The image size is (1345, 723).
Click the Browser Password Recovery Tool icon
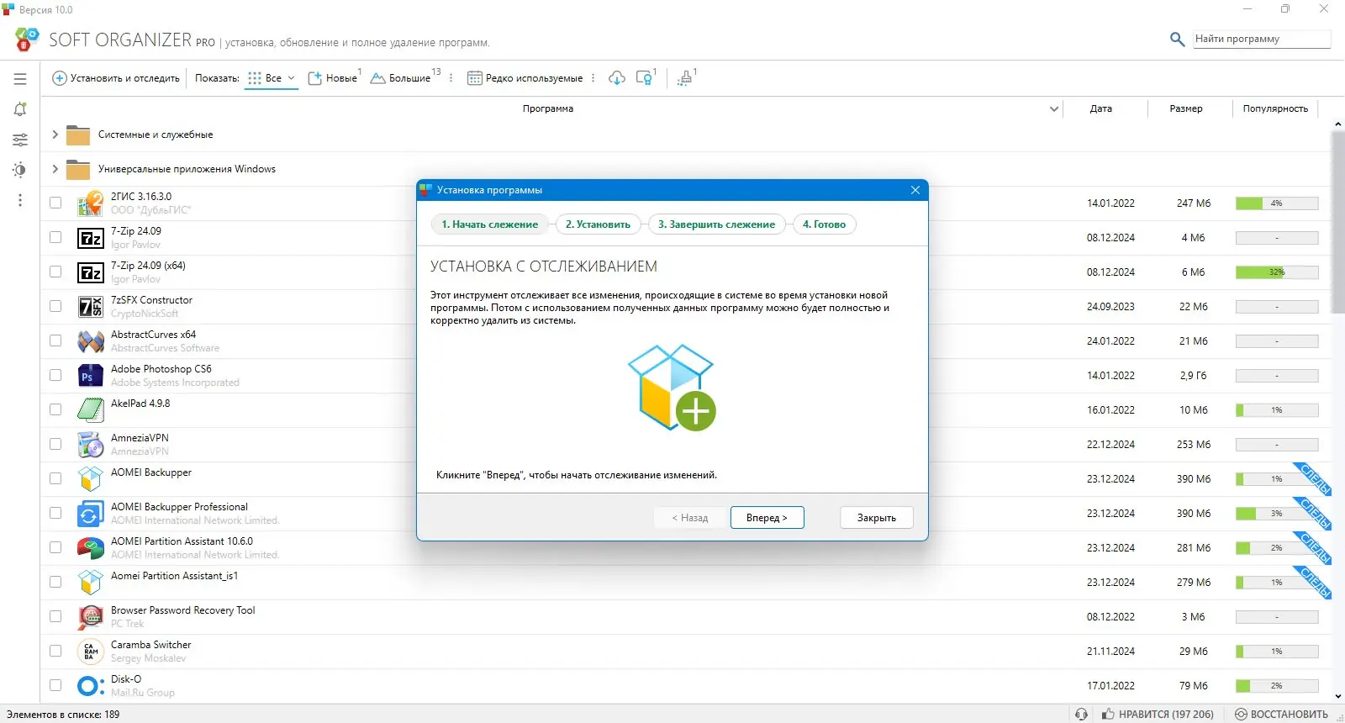coord(90,617)
